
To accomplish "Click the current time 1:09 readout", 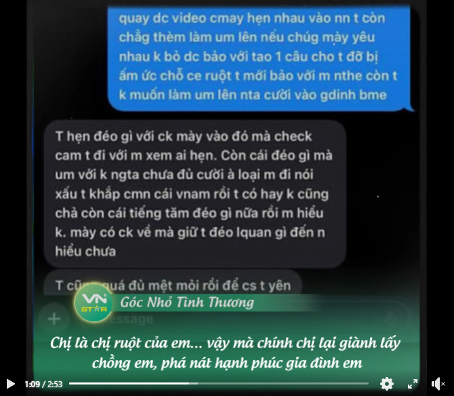I will pyautogui.click(x=32, y=384).
